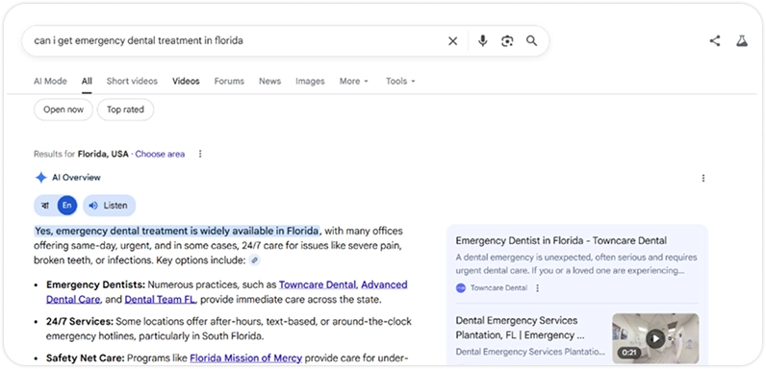Open the Images tab
Image resolution: width=766 pixels, height=369 pixels.
(310, 82)
